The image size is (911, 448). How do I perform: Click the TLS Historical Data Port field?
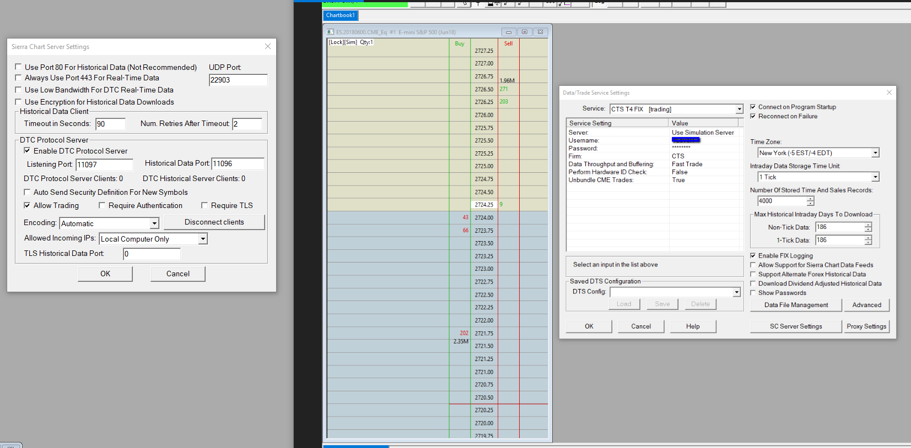[x=152, y=254]
